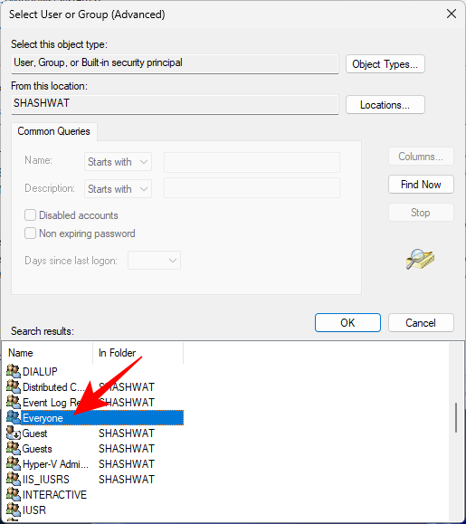Open the Name Starts with dropdown
The image size is (466, 524).
click(118, 162)
